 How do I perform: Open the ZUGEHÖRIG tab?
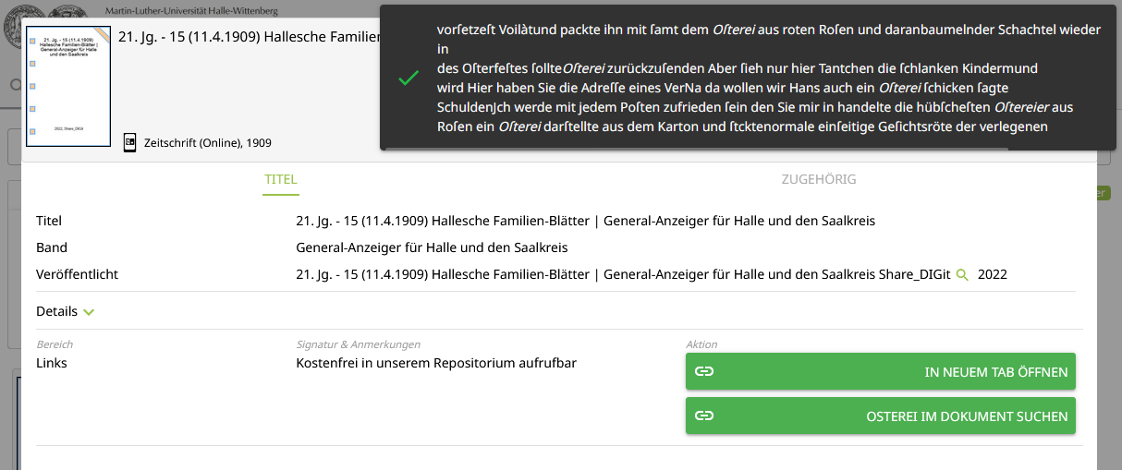coord(818,179)
